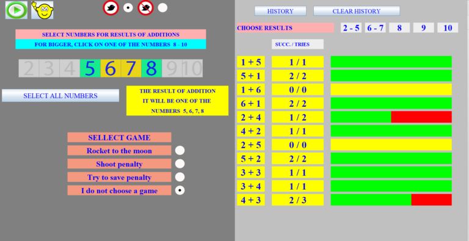Click the CHOOSE RESULTS label
This screenshot has height=241, width=469.
pyautogui.click(x=285, y=28)
